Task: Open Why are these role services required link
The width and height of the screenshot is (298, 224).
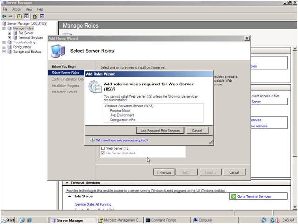Action: point(122,140)
